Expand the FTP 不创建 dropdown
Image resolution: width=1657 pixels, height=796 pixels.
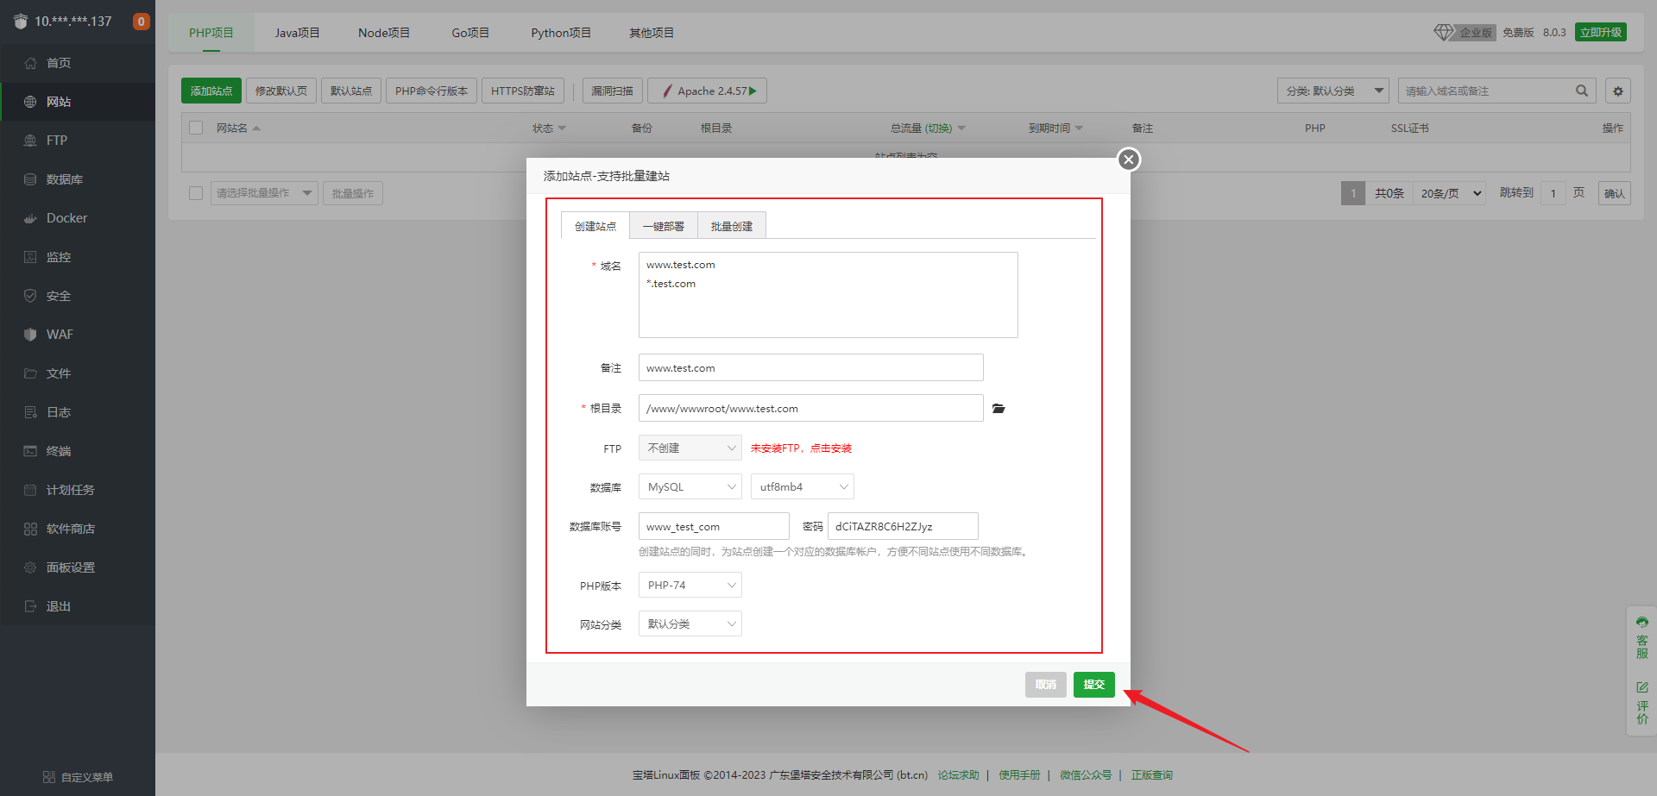[690, 448]
